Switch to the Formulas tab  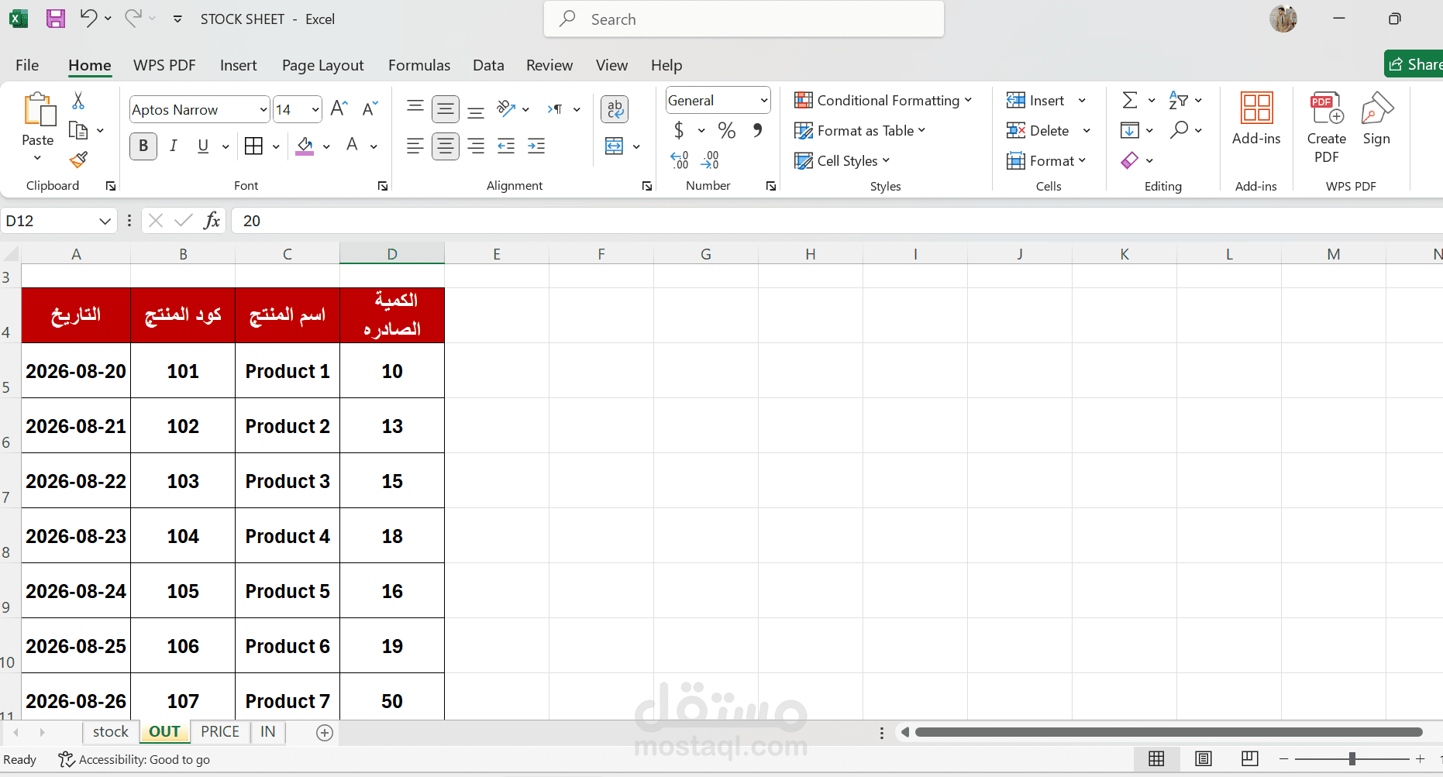tap(419, 65)
